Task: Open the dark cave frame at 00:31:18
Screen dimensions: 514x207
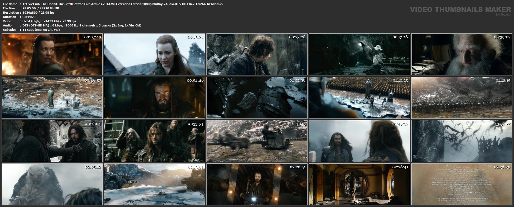Action: tap(359, 54)
